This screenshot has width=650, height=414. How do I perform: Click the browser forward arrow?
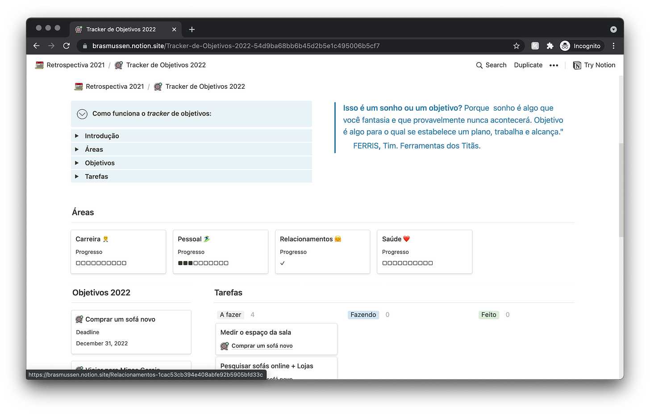tap(51, 46)
